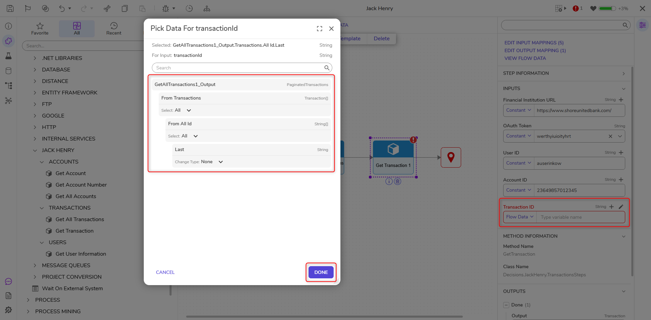This screenshot has width=651, height=320.
Task: Click the clock history icon in toolbar
Action: [189, 8]
